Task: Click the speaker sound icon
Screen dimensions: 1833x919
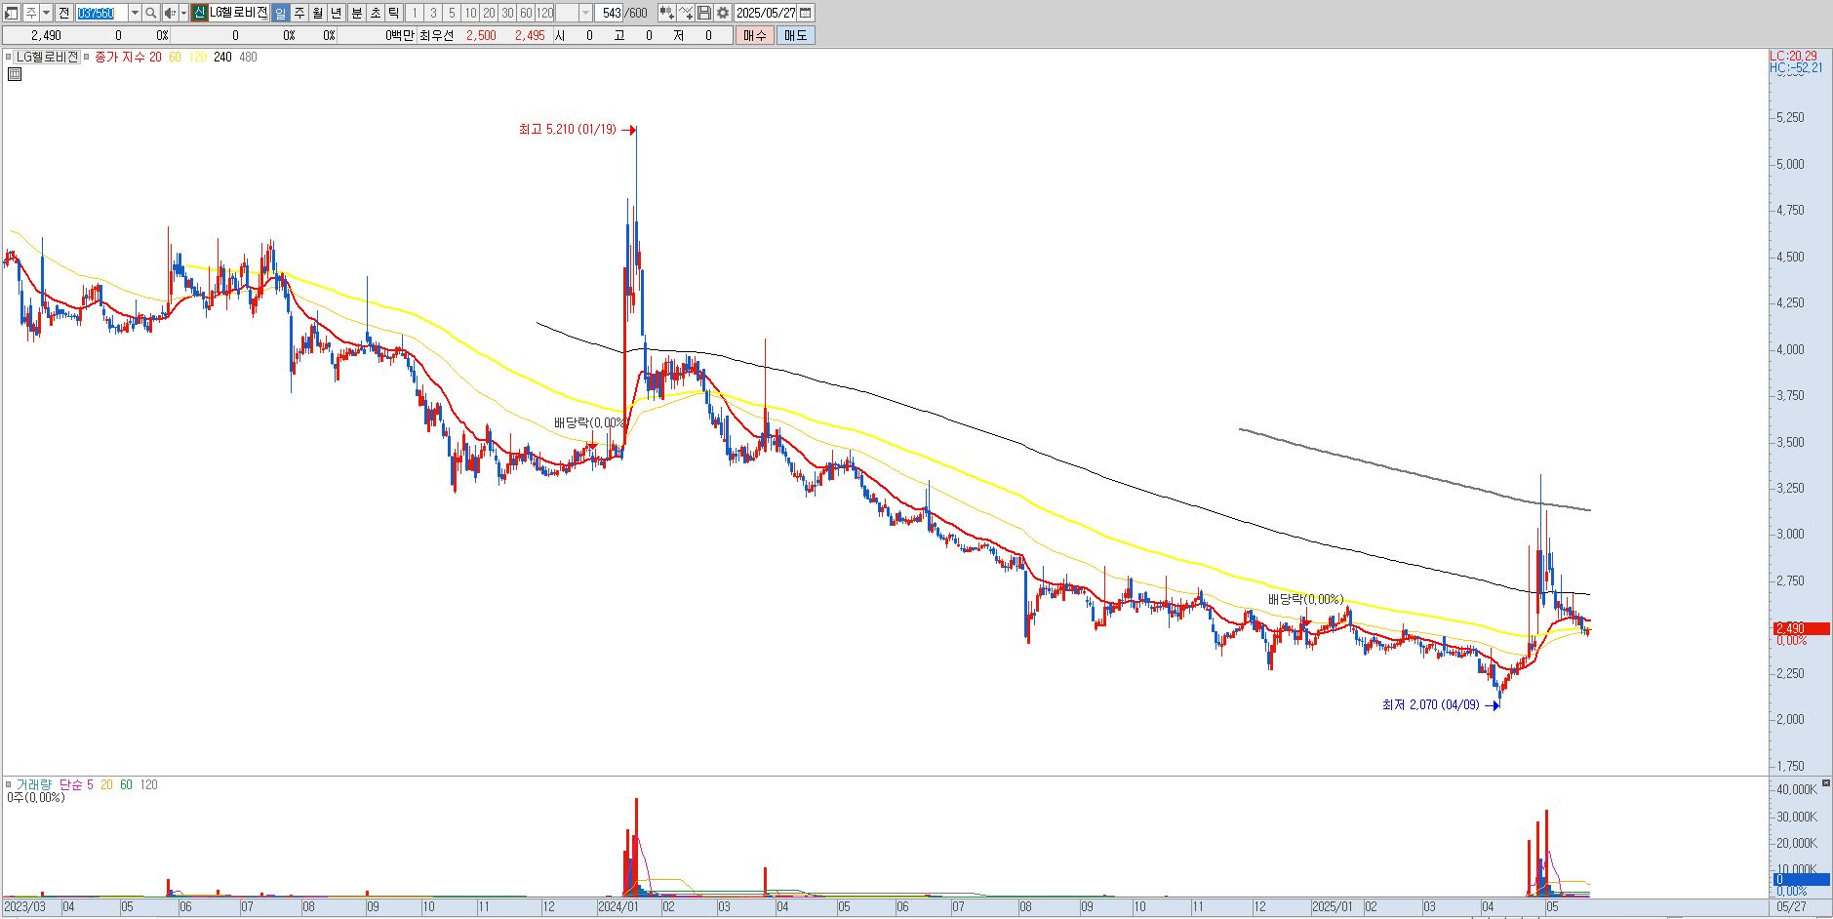Action: pyautogui.click(x=170, y=13)
